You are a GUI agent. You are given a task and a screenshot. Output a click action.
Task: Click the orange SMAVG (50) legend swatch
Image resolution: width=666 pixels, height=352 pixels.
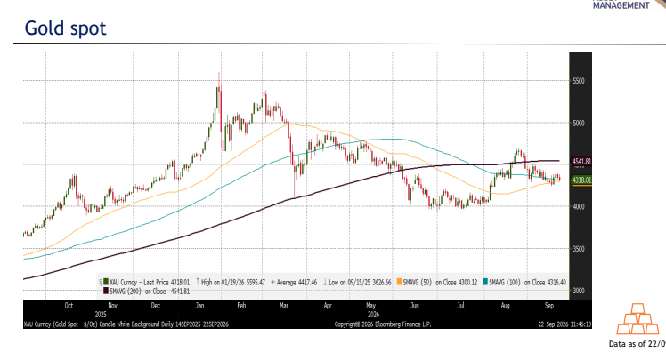(399, 282)
